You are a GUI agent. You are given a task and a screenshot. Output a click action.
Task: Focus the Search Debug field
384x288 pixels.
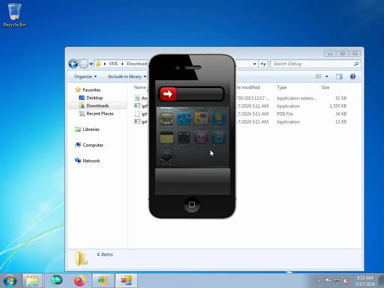(315, 64)
